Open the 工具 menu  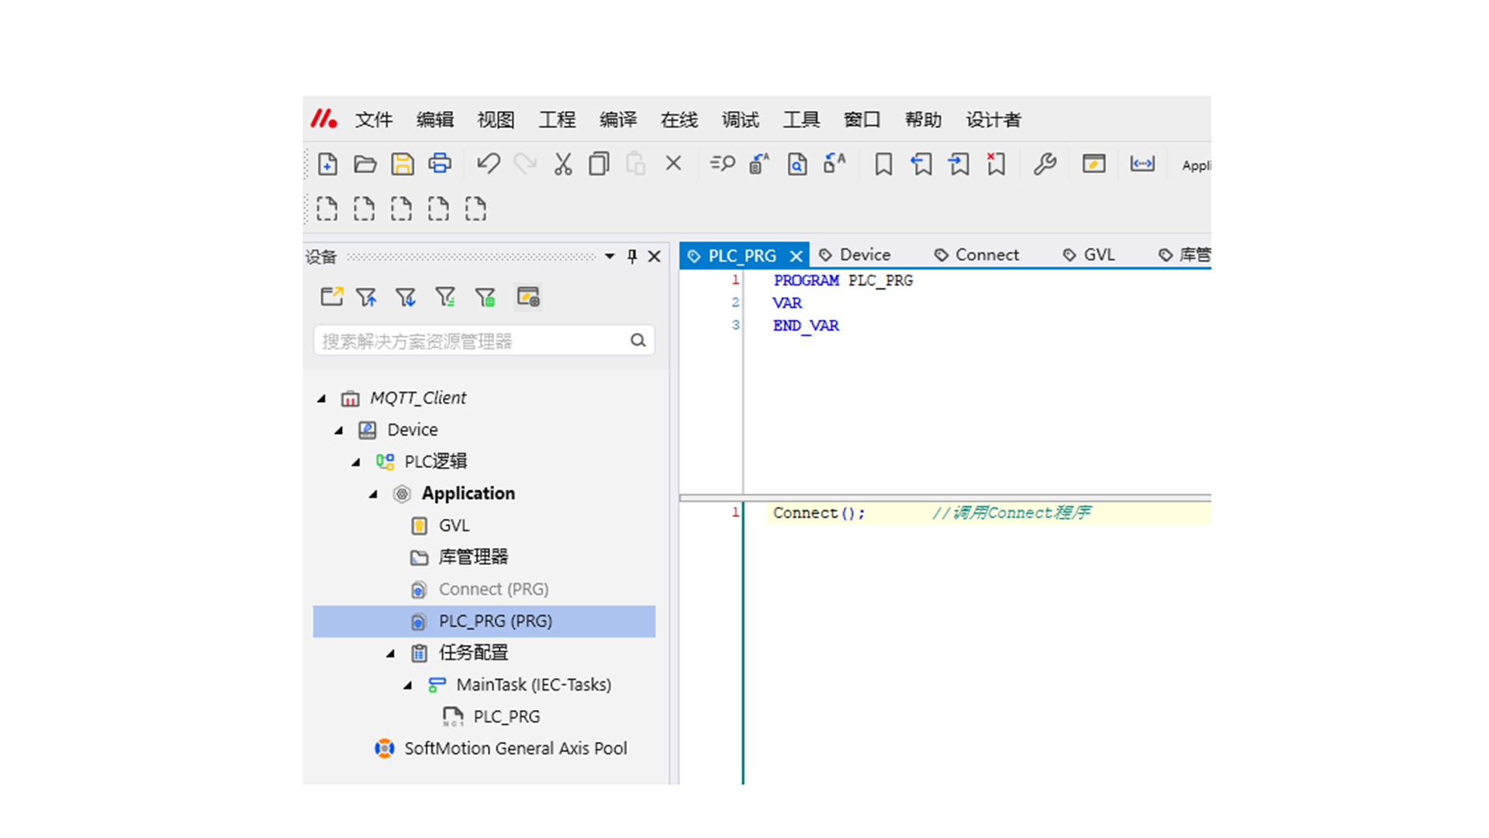click(801, 119)
